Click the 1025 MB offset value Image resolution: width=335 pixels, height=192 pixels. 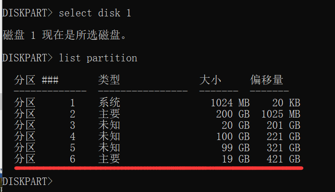point(281,114)
